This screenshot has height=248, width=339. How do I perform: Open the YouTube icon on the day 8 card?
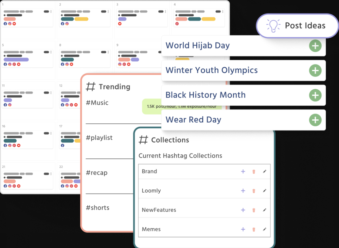click(x=71, y=64)
